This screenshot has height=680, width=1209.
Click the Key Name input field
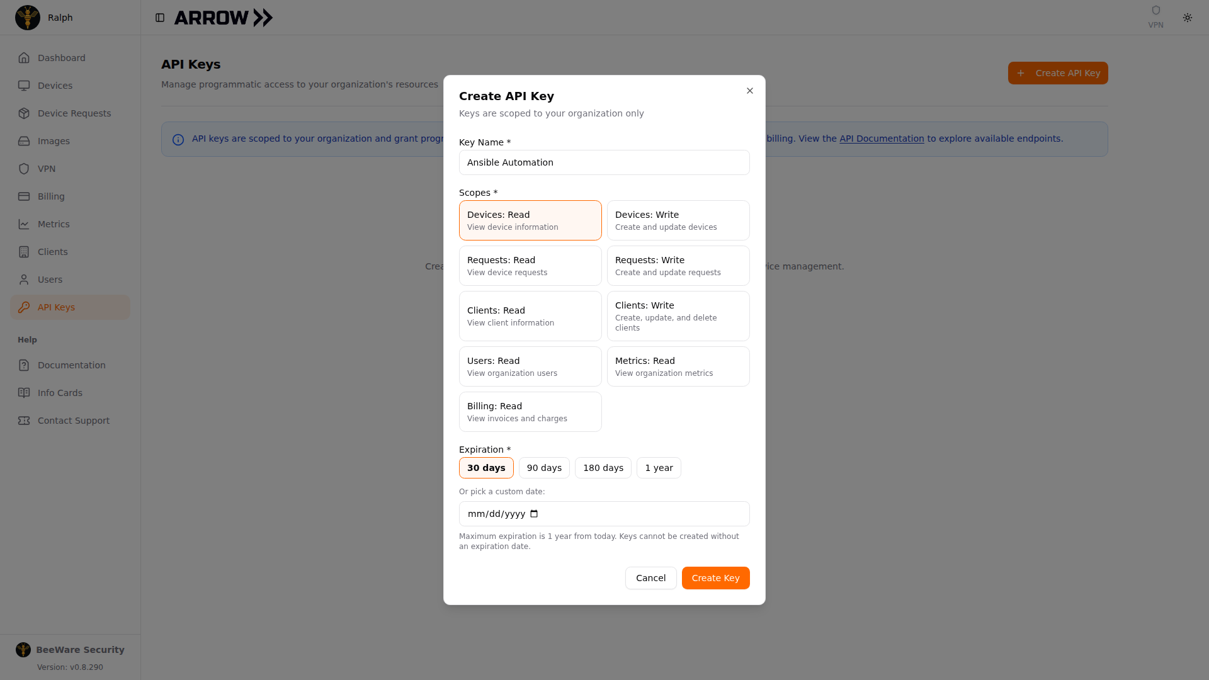604,162
